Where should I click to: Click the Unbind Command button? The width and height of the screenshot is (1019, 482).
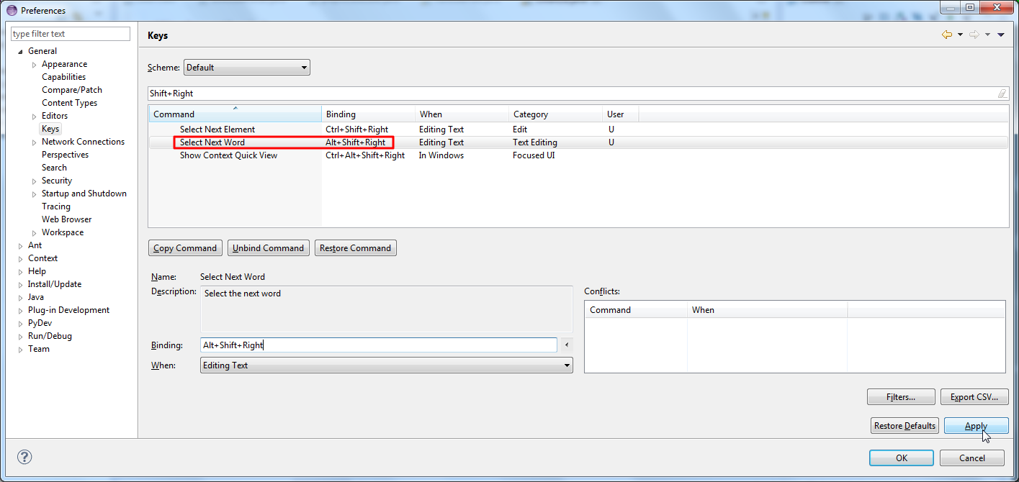(269, 248)
